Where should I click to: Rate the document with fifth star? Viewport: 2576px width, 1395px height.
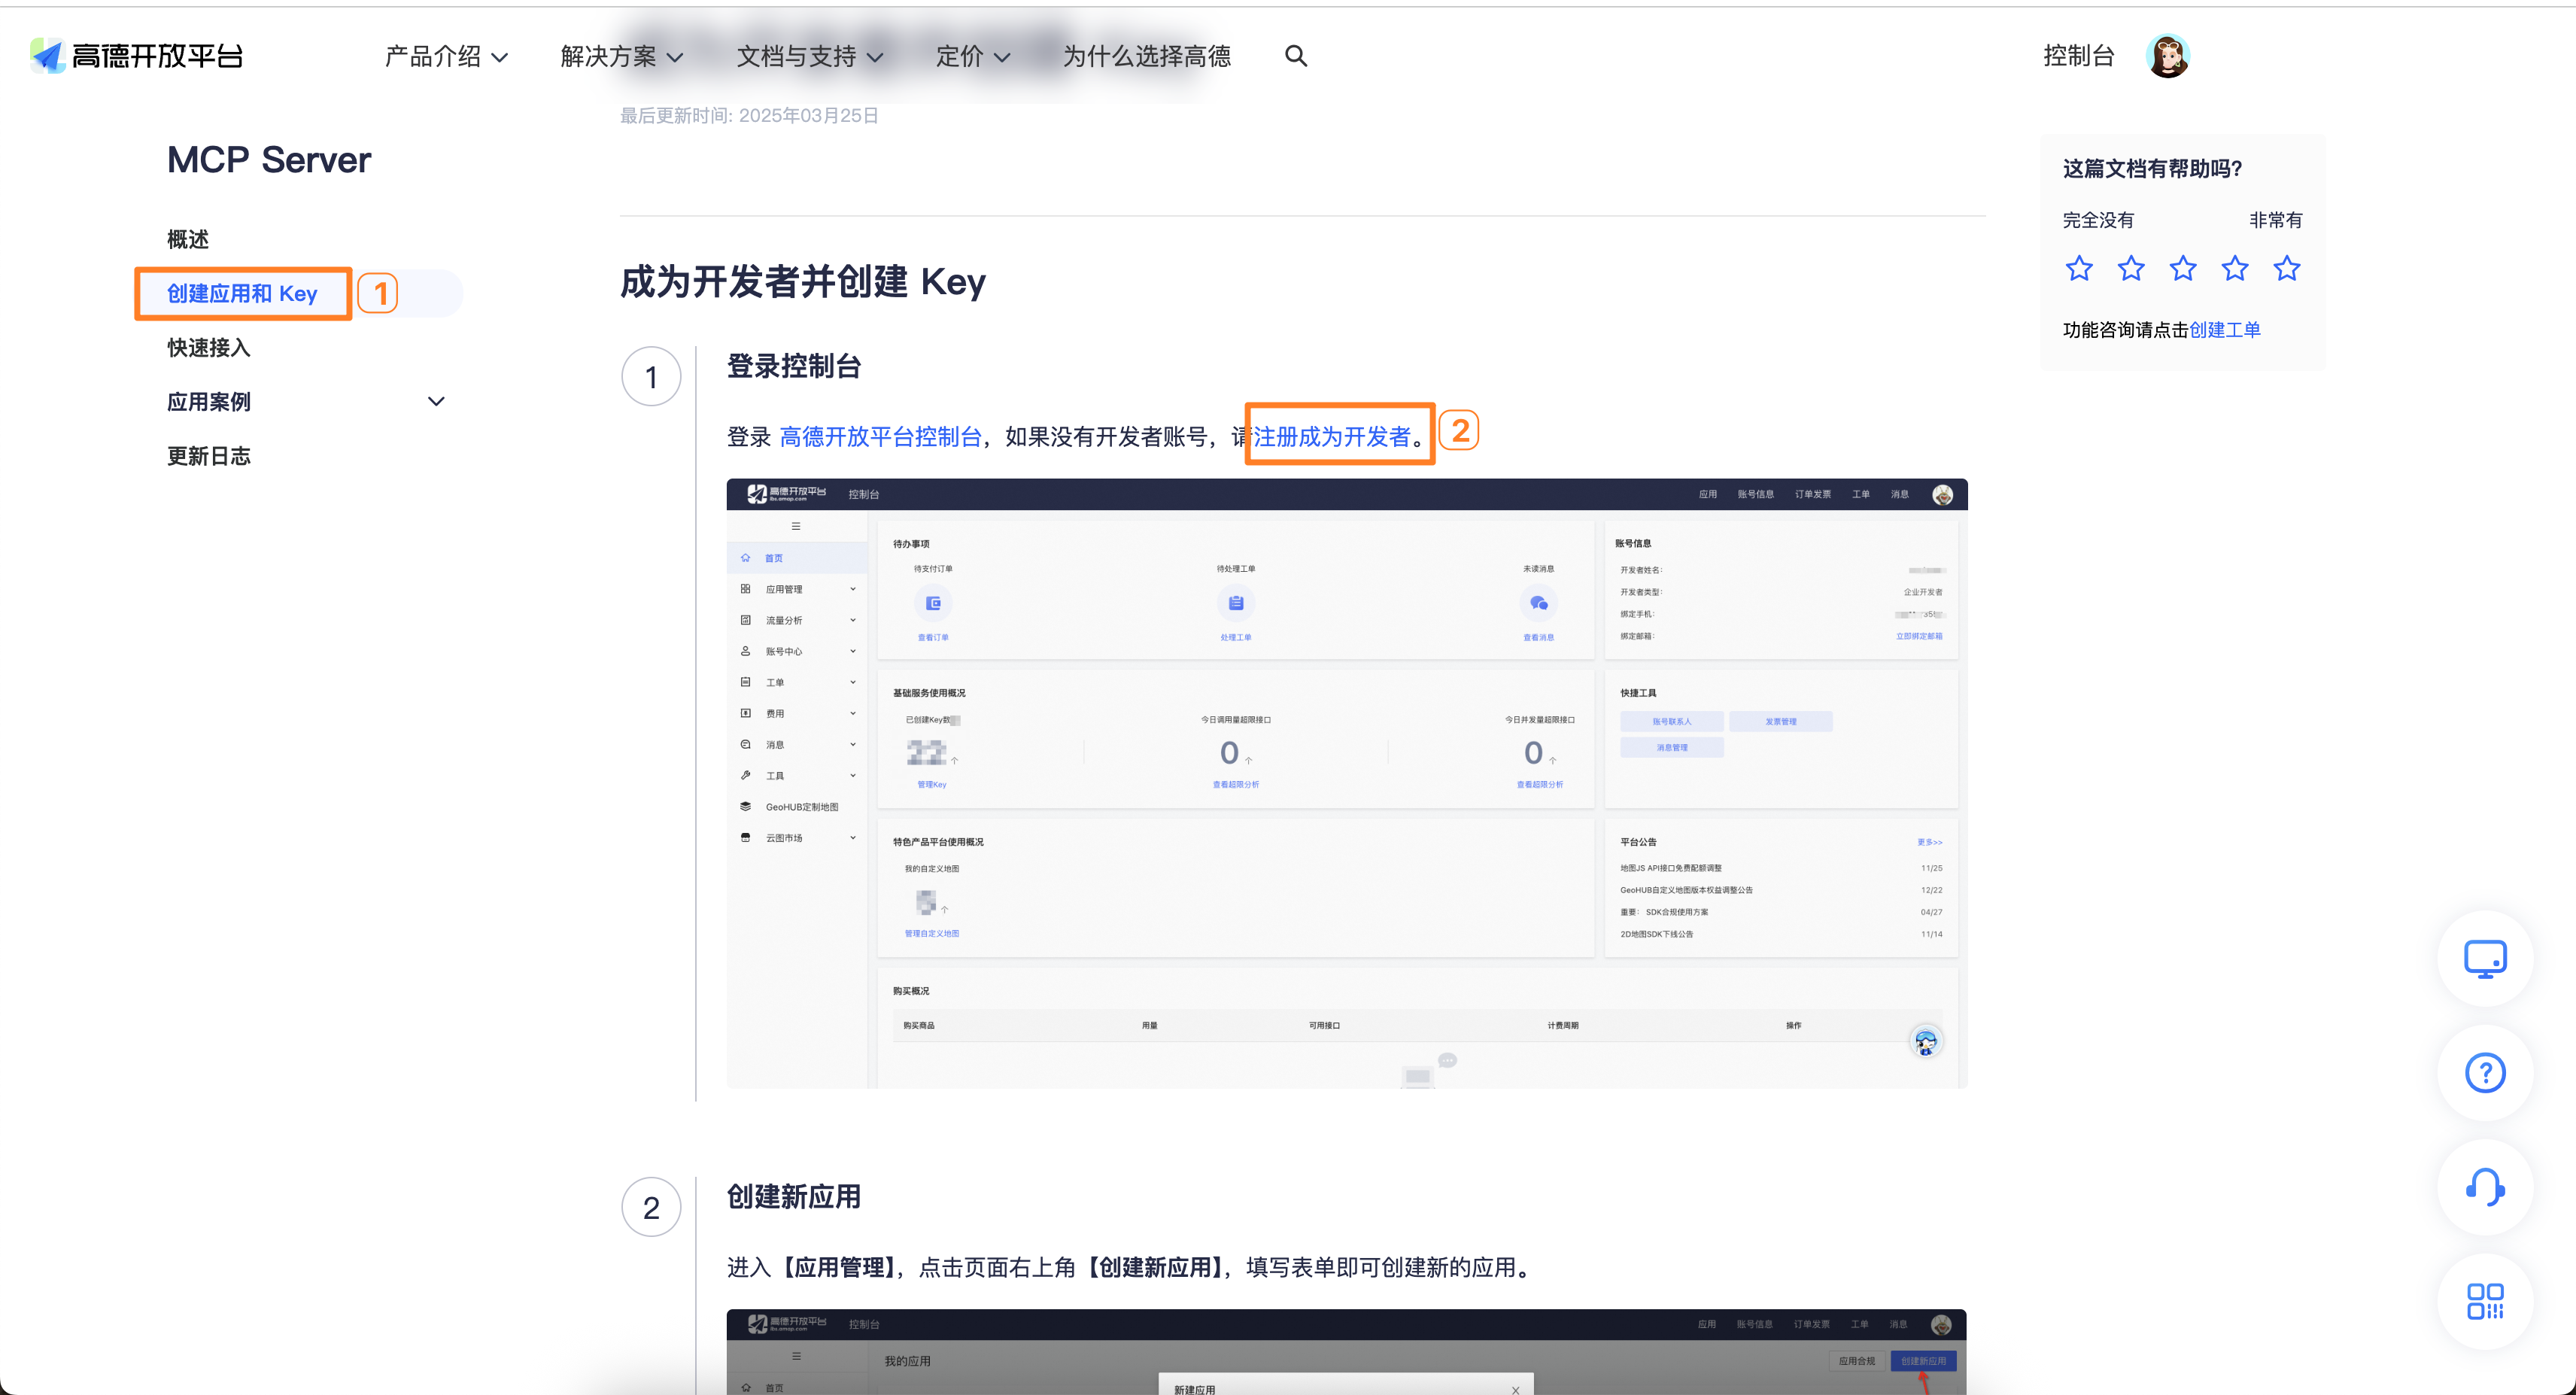click(x=2286, y=268)
